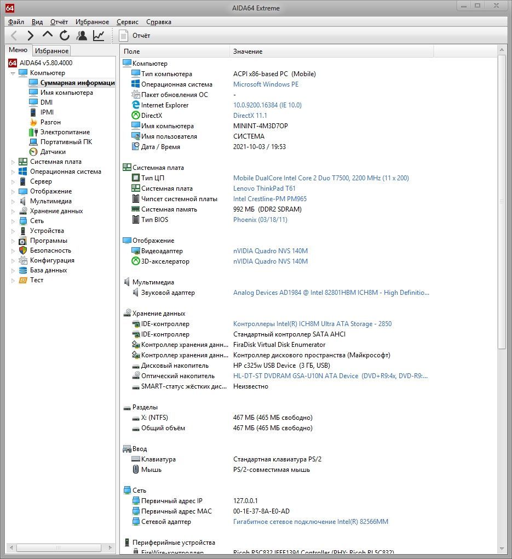Select Портативный ПК tree item
This screenshot has height=559, width=512.
pos(66,142)
